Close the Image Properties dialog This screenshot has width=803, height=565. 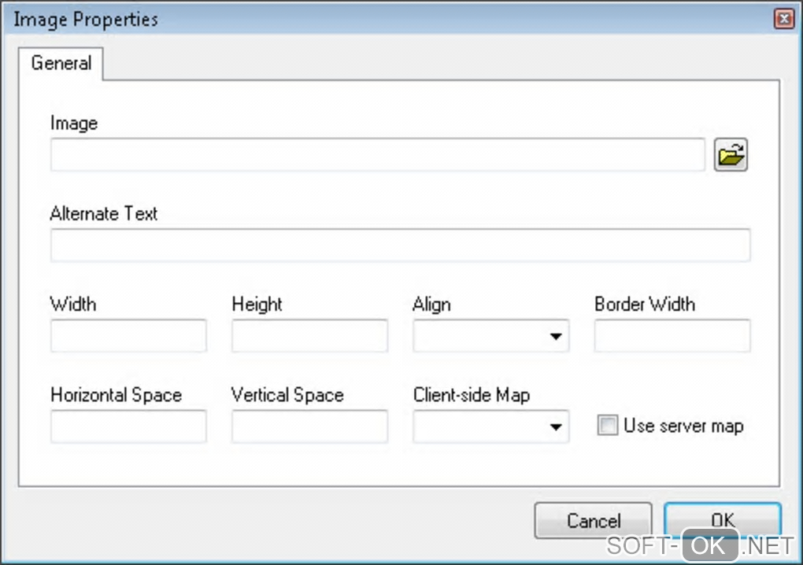(x=783, y=20)
